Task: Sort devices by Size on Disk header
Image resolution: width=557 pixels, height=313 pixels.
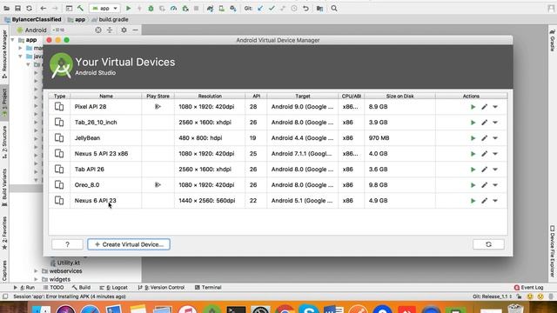Action: (399, 97)
